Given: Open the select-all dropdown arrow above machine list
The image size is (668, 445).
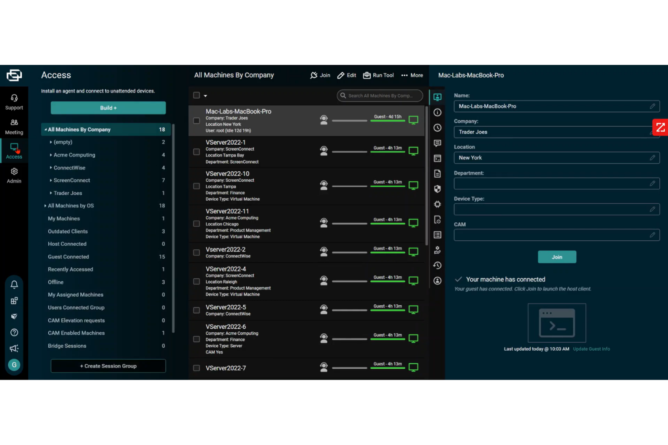Looking at the screenshot, I should 205,96.
